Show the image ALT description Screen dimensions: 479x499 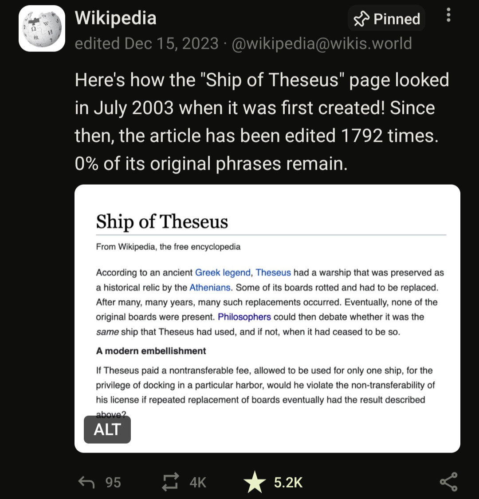click(107, 429)
